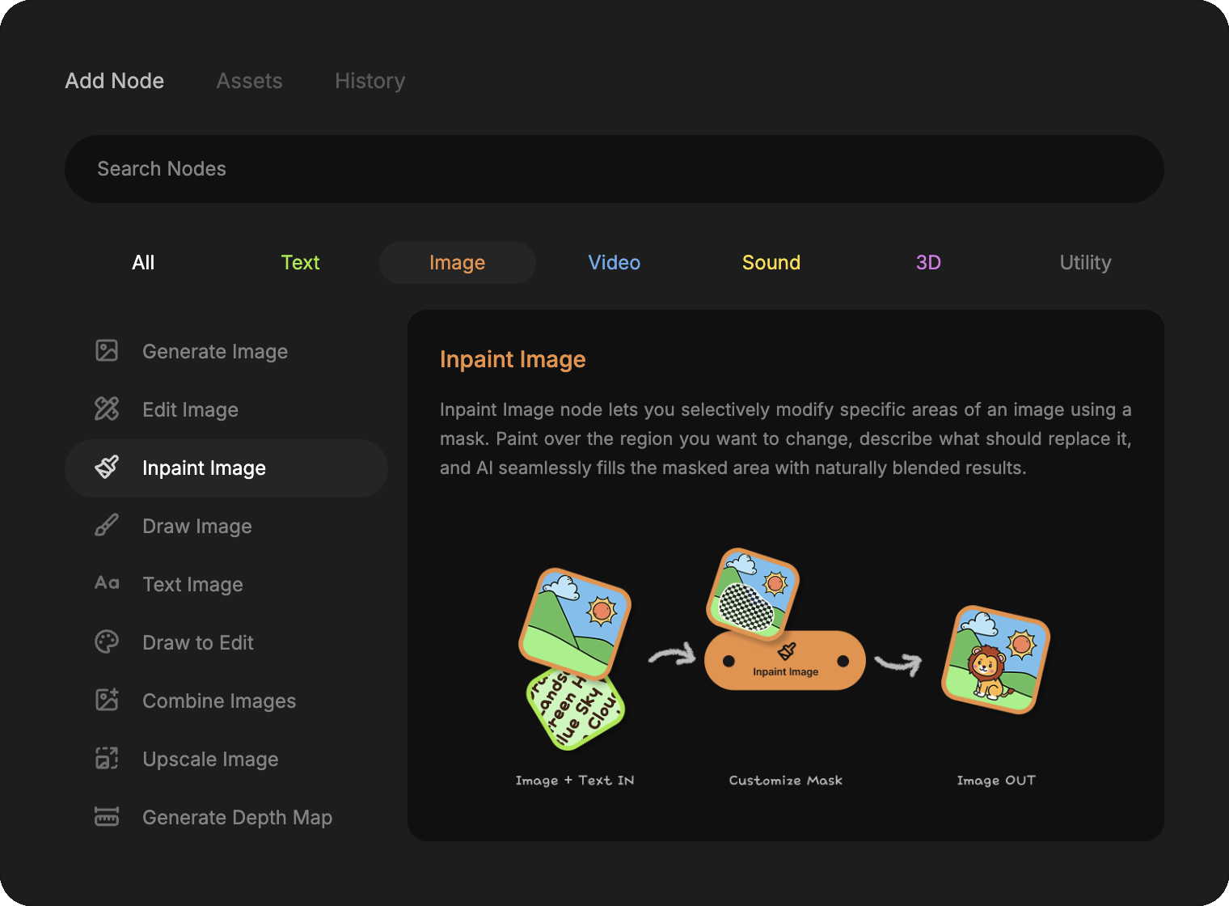This screenshot has width=1229, height=906.
Task: Show All node categories
Action: pyautogui.click(x=143, y=263)
